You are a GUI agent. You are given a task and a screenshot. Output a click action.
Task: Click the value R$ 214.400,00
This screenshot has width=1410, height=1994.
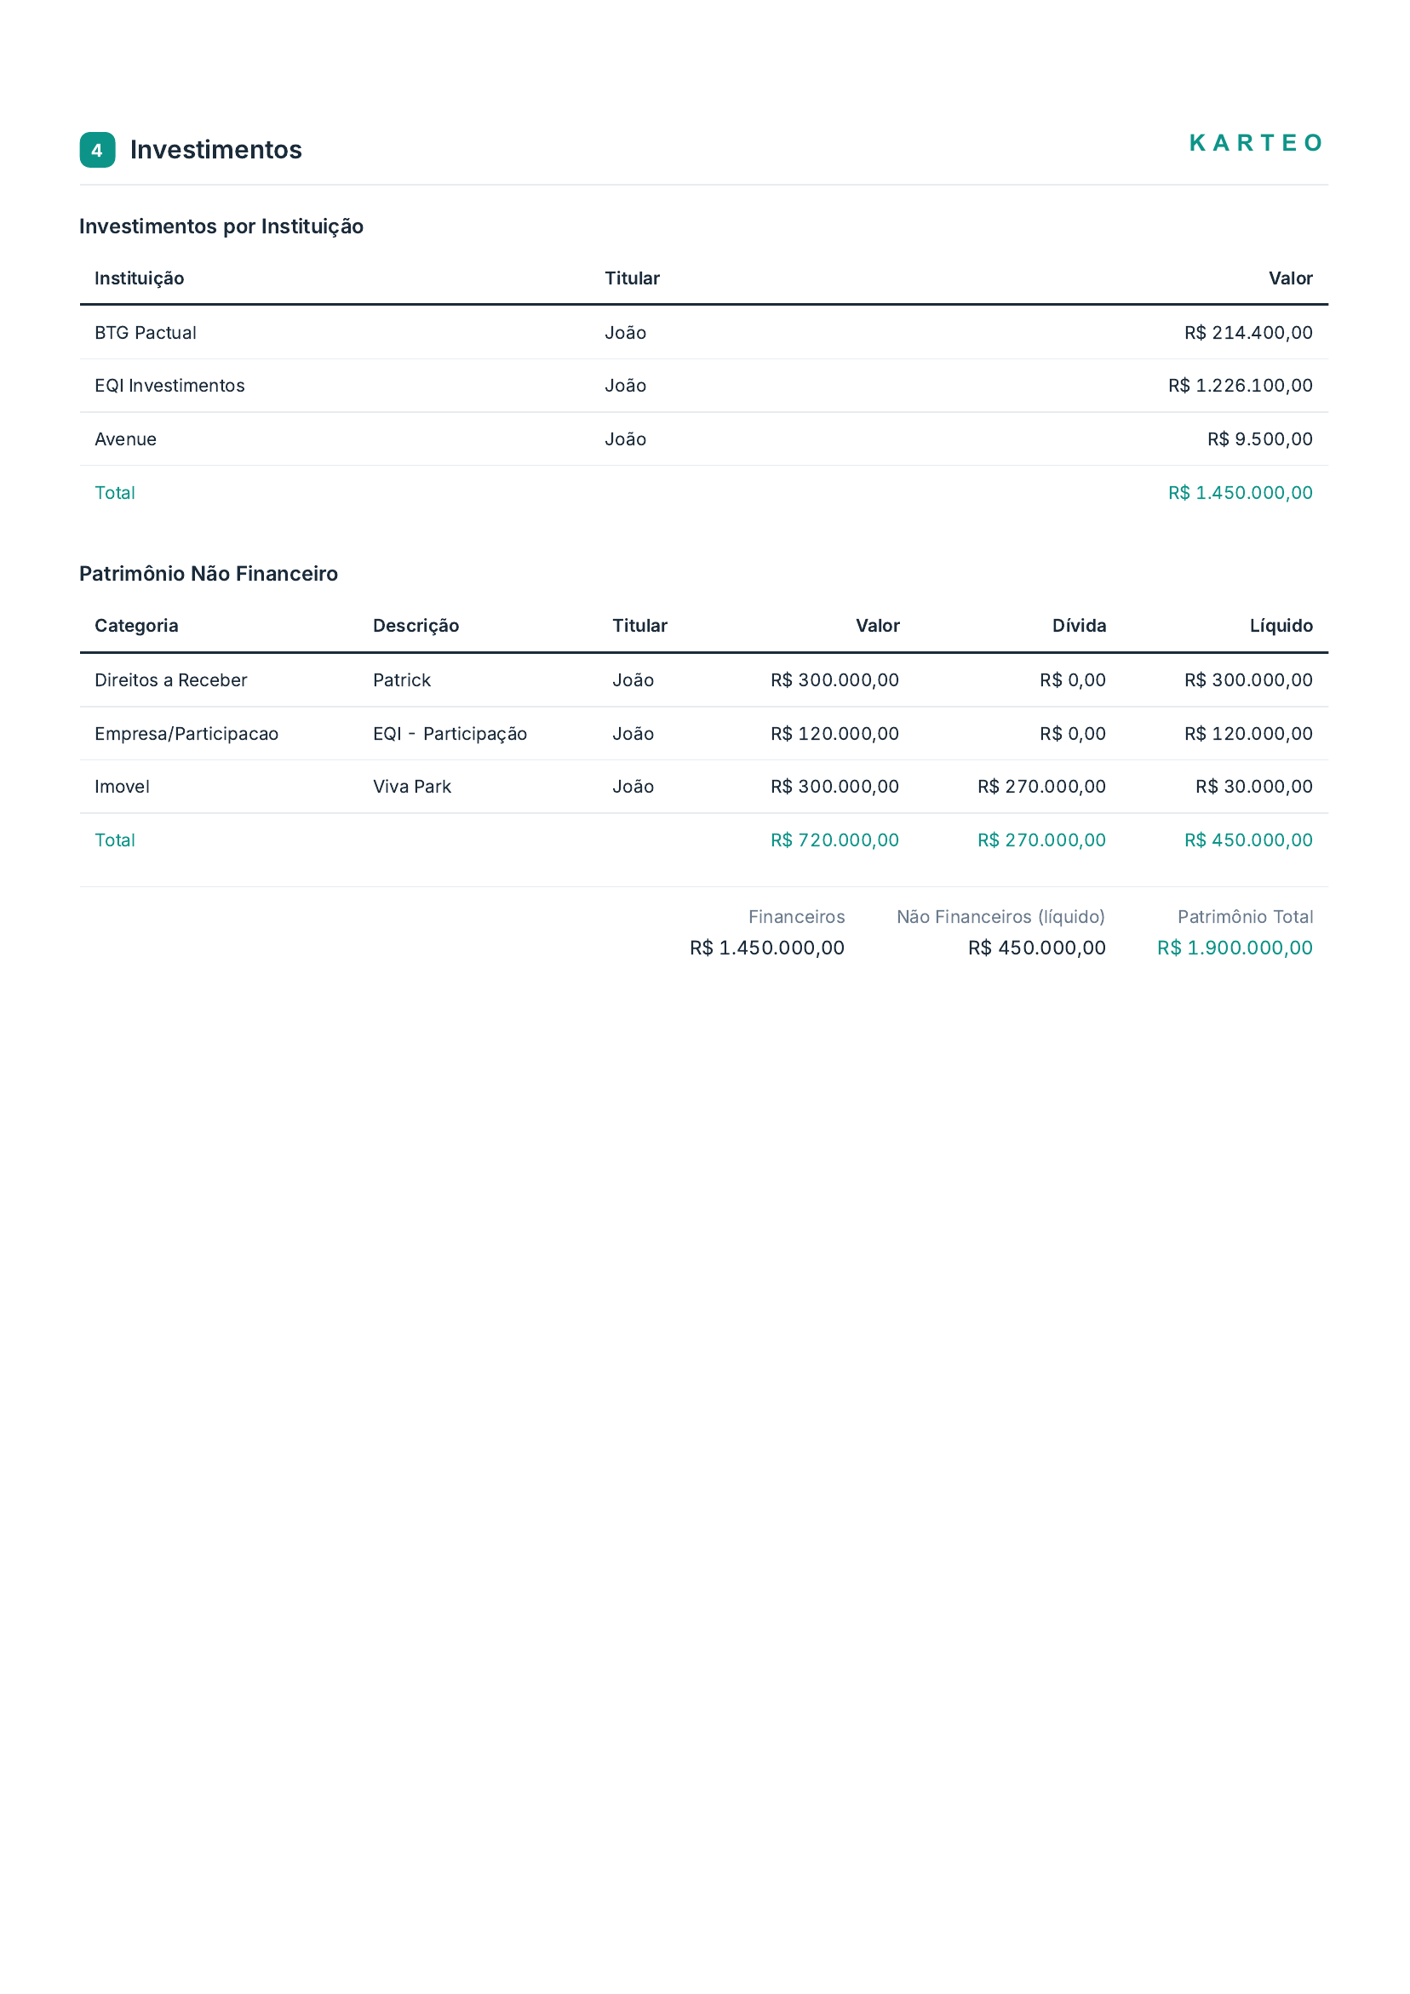pos(1248,333)
